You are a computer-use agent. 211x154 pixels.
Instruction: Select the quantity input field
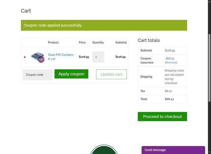(98, 57)
